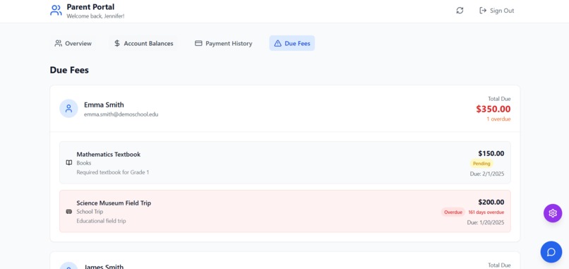Click the '161 days overdue' label
This screenshot has height=269, width=569.
pos(486,213)
